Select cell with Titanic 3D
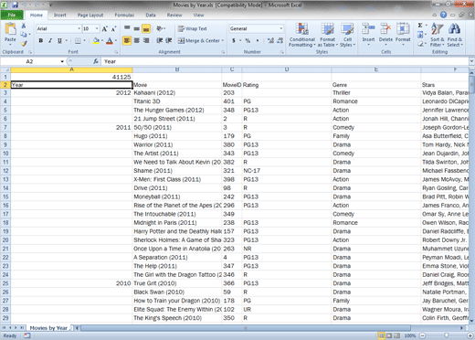 177,101
